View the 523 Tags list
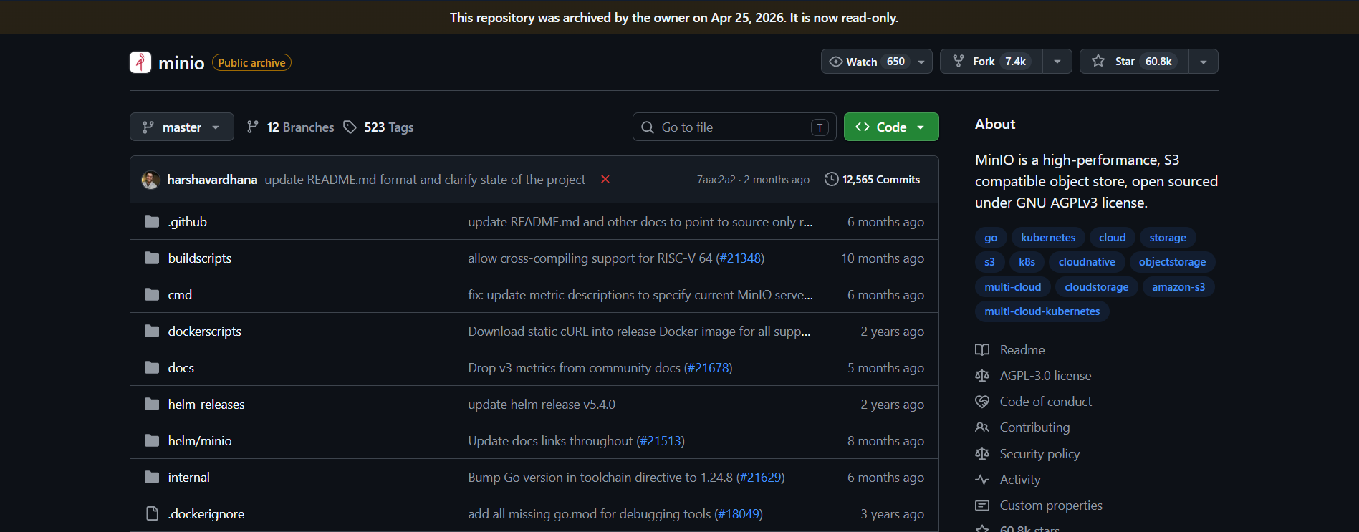1359x532 pixels. coord(379,127)
